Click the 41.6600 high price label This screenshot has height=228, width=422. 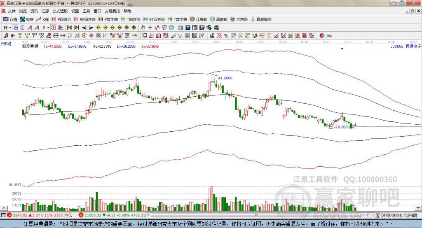pos(225,78)
